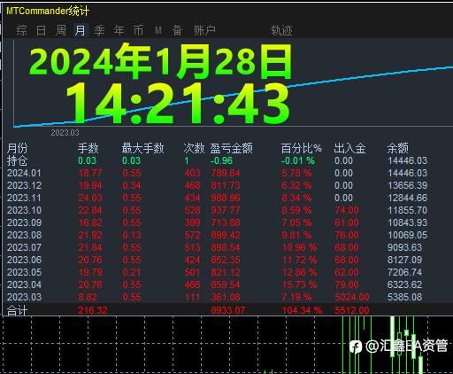Select the 2023.04 month row
This screenshot has height=374, width=453.
tap(226, 284)
